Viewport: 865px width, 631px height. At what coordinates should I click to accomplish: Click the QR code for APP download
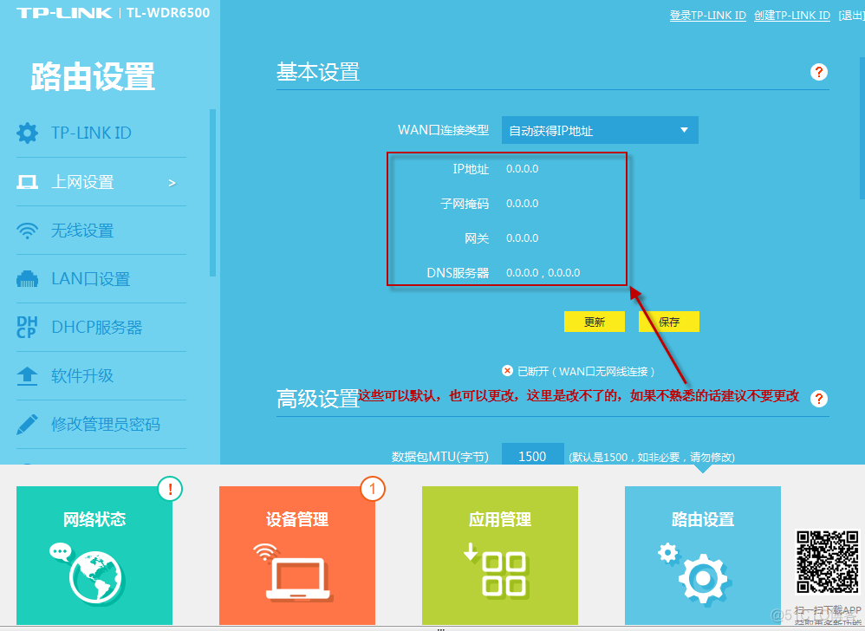[x=828, y=562]
